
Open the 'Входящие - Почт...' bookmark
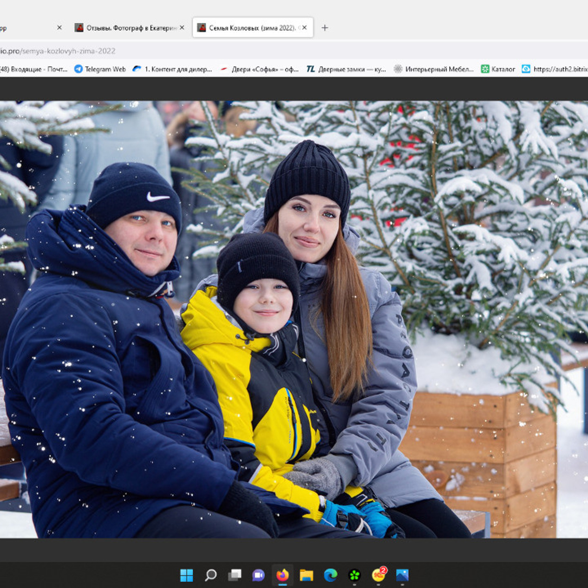click(x=34, y=69)
